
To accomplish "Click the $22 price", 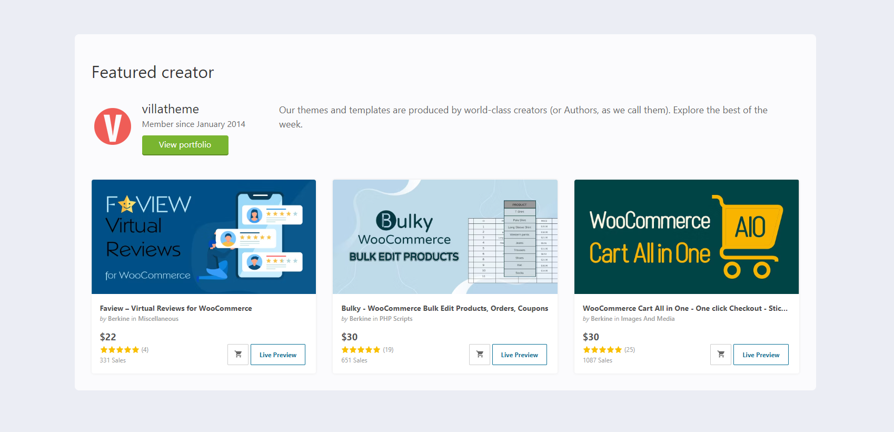I will point(108,337).
